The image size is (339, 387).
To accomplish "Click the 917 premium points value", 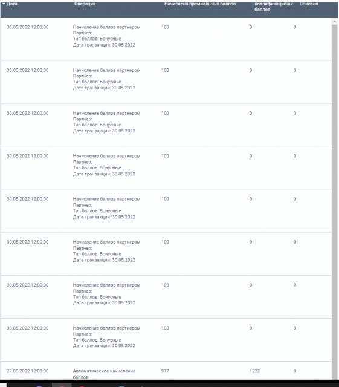I will [165, 371].
